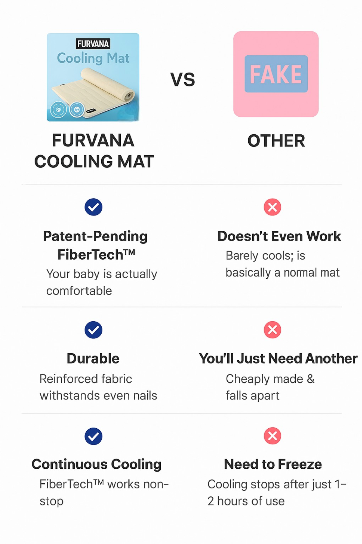The height and width of the screenshot is (544, 362).
Task: Click the red X above Doesn't Even Work
Action: (272, 207)
